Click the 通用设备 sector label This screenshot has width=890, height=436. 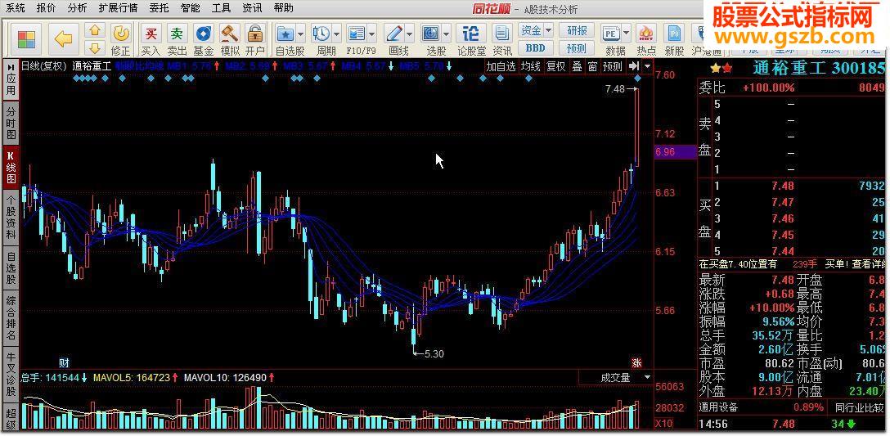click(719, 407)
